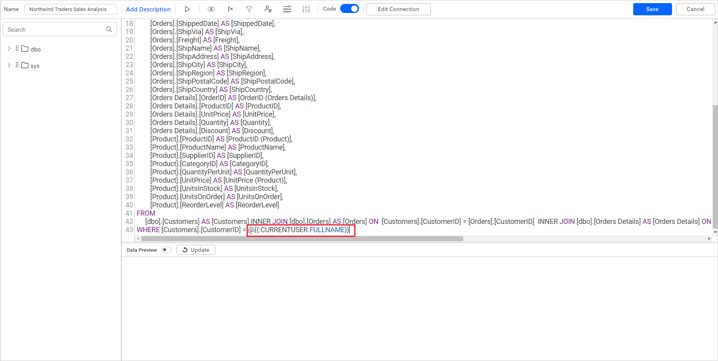
Task: Click the Update refresh button
Action: (x=196, y=249)
